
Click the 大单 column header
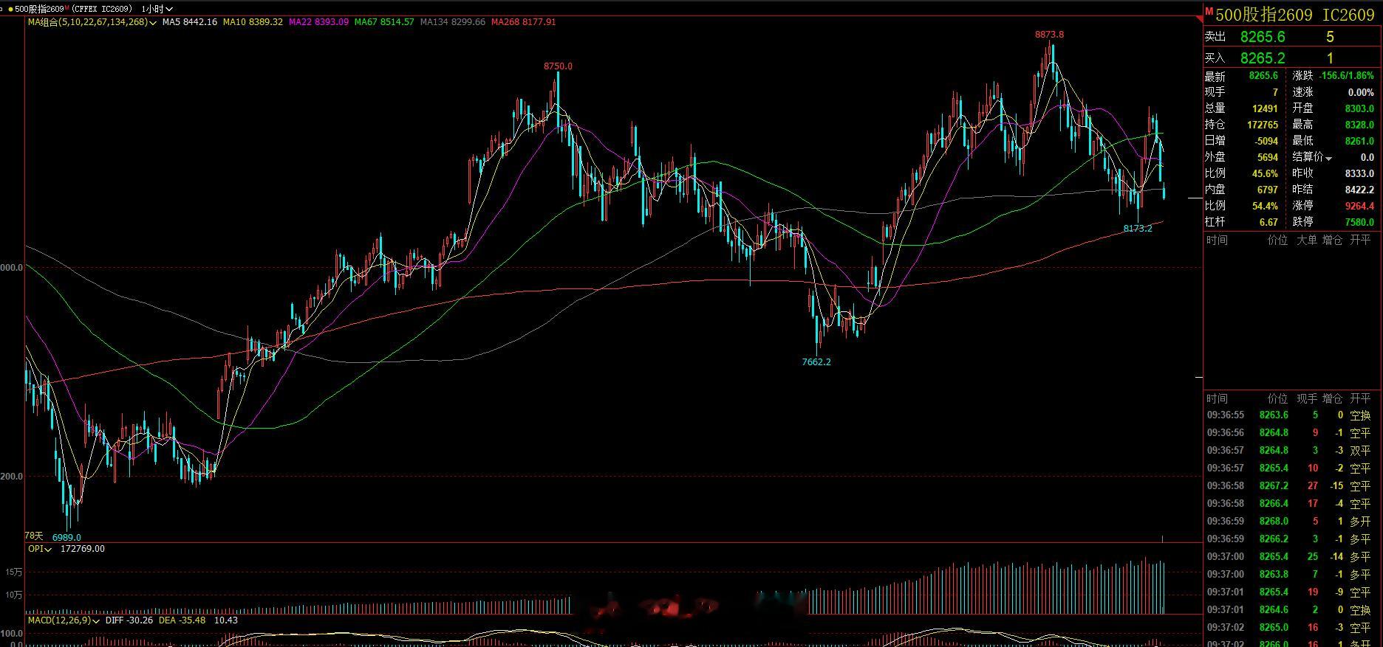(1307, 240)
